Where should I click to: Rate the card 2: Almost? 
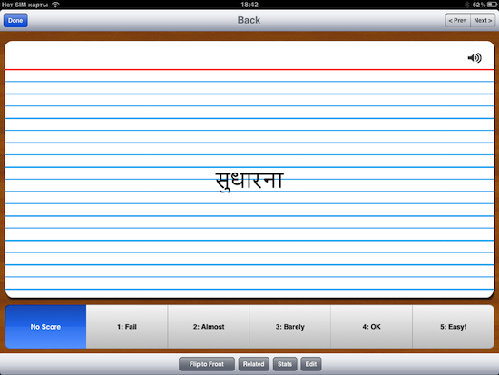pos(209,327)
